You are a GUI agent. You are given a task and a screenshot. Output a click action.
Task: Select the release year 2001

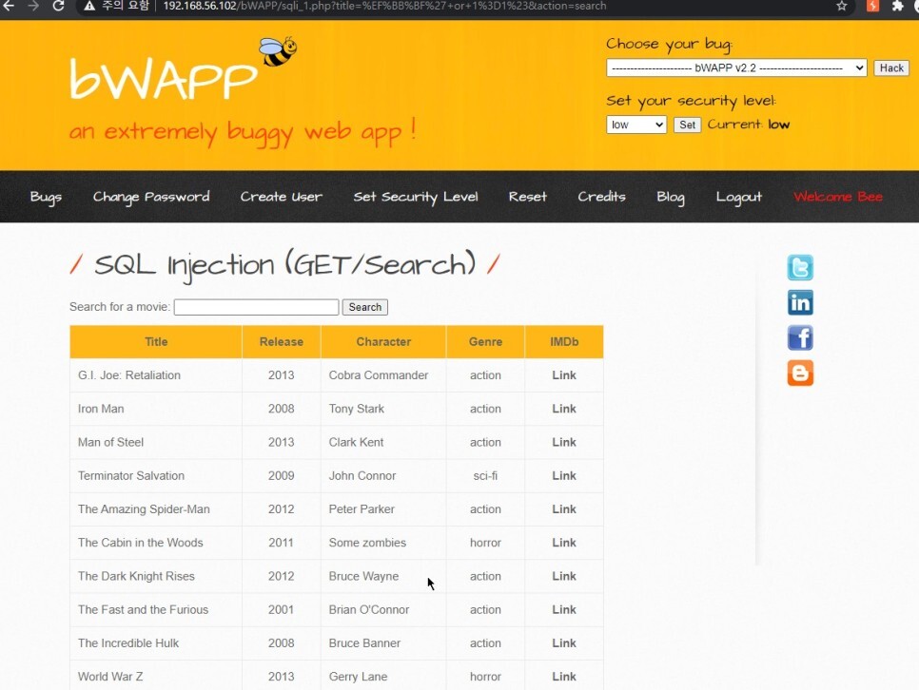[282, 610]
